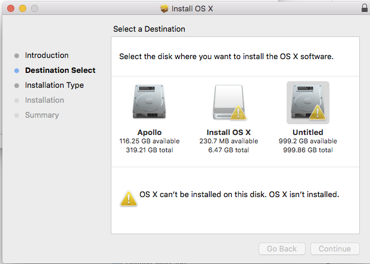This screenshot has height=264, width=370.
Task: Open the Installation Type step in the sidebar
Action: 54,85
